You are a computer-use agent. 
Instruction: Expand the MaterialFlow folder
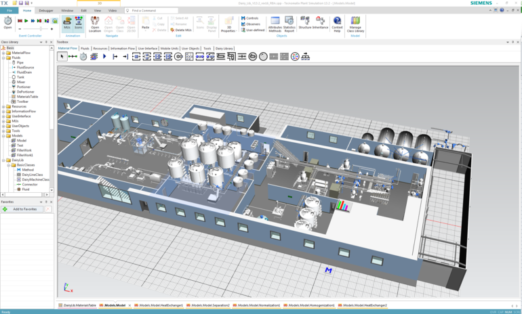tap(3, 53)
